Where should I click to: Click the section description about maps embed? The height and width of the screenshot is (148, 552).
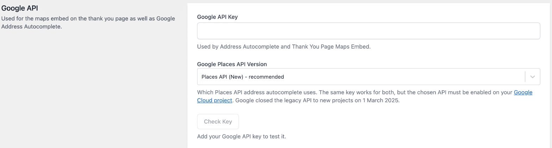tap(88, 22)
